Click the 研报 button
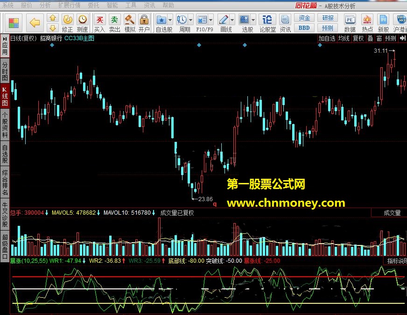The image size is (407, 315). [x=328, y=18]
